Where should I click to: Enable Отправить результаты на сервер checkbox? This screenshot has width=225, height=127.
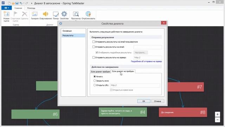(x=94, y=58)
